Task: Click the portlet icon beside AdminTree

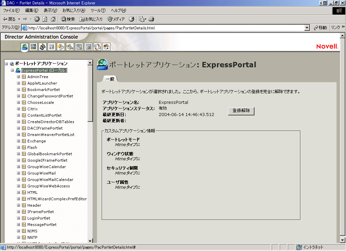Action: 24,77
